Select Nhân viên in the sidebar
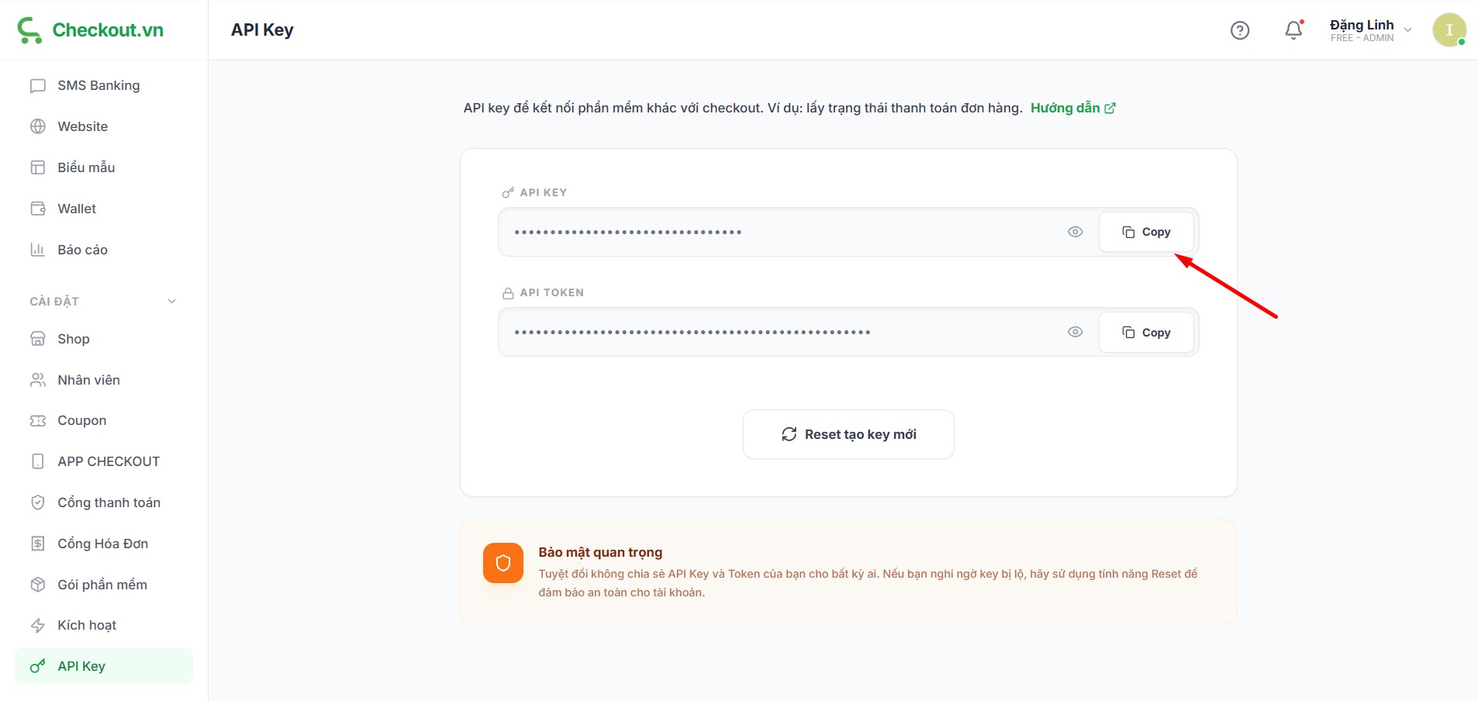1478x701 pixels. [88, 380]
